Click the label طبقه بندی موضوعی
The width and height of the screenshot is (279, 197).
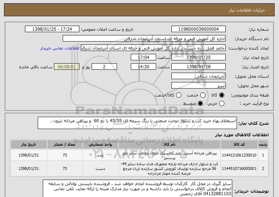[250, 95]
